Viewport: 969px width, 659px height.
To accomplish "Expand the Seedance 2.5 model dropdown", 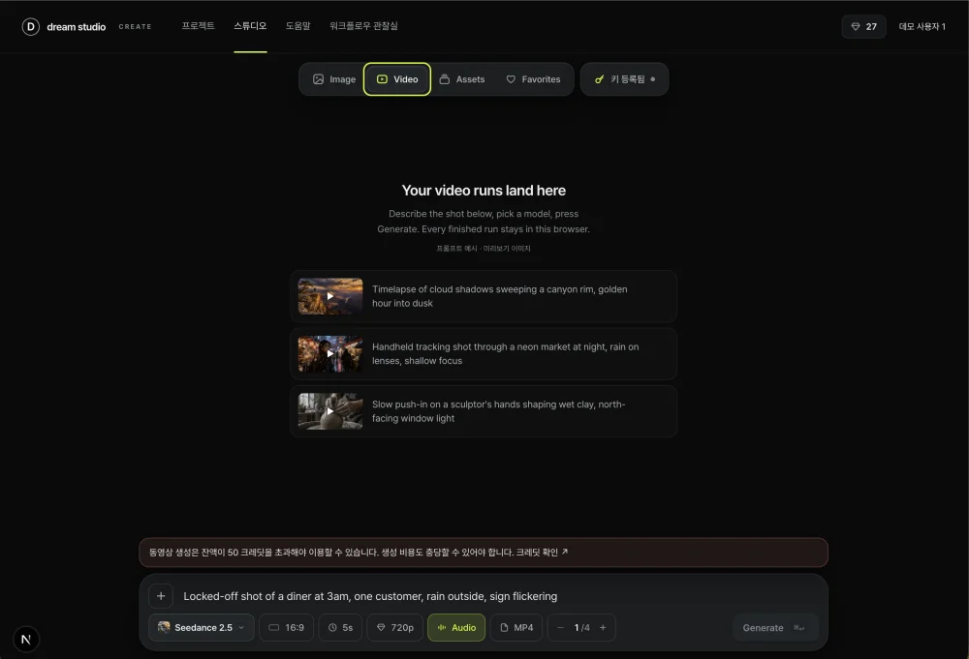I will tap(202, 627).
